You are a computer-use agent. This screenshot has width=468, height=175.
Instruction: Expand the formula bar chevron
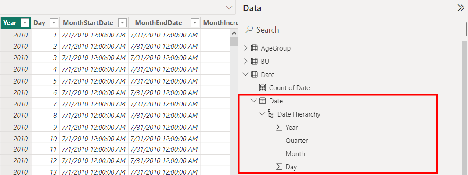point(229,7)
